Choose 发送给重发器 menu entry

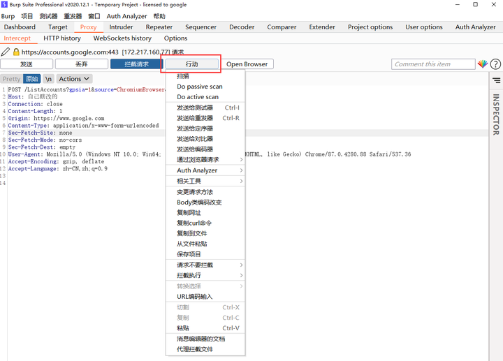205,118
